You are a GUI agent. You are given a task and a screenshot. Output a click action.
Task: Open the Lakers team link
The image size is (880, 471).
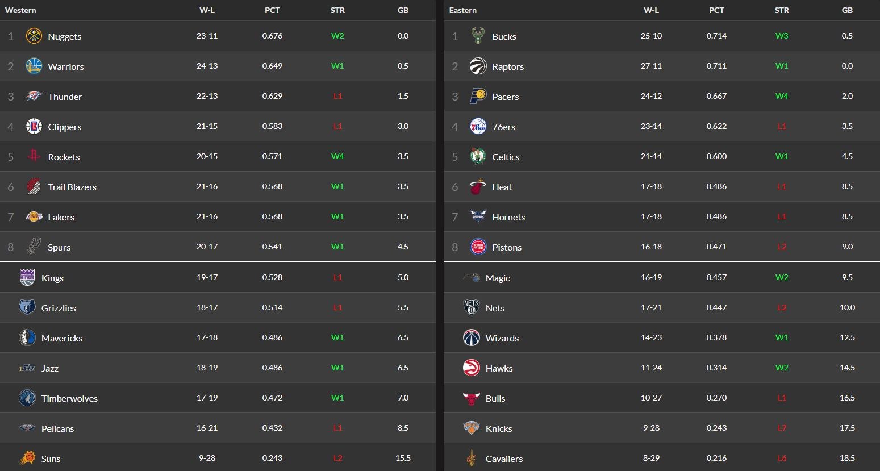[61, 217]
